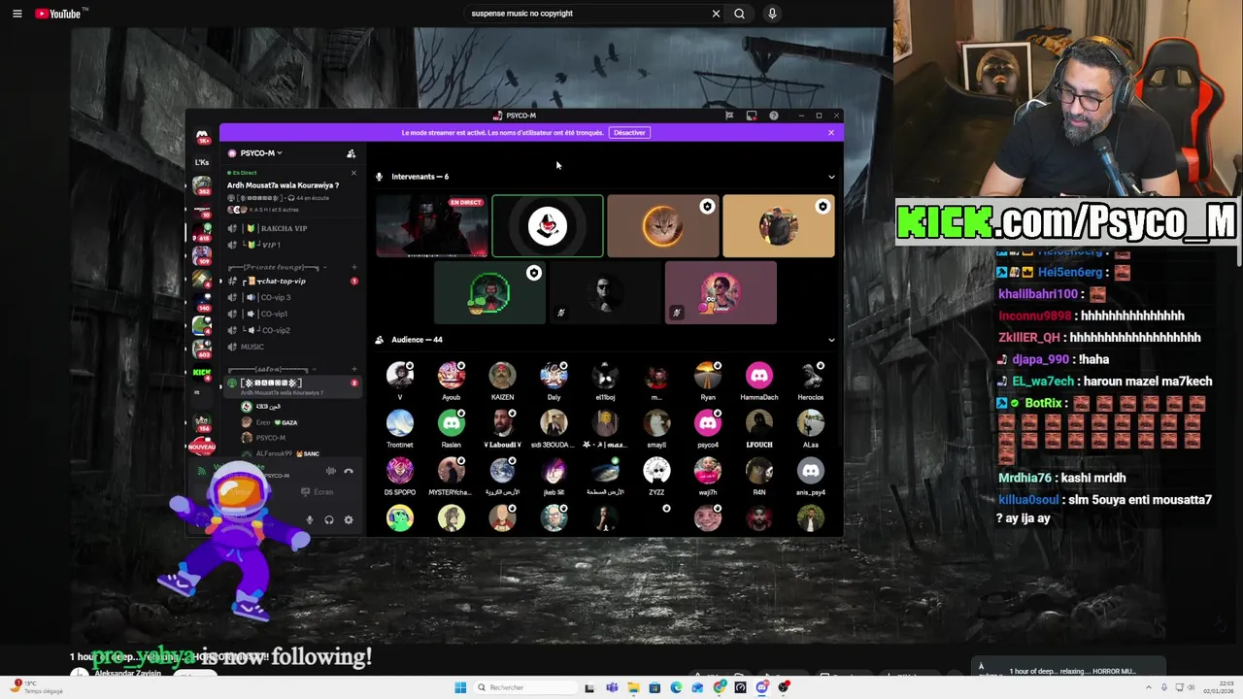Join the VIP 1 voice channel

[x=270, y=245]
